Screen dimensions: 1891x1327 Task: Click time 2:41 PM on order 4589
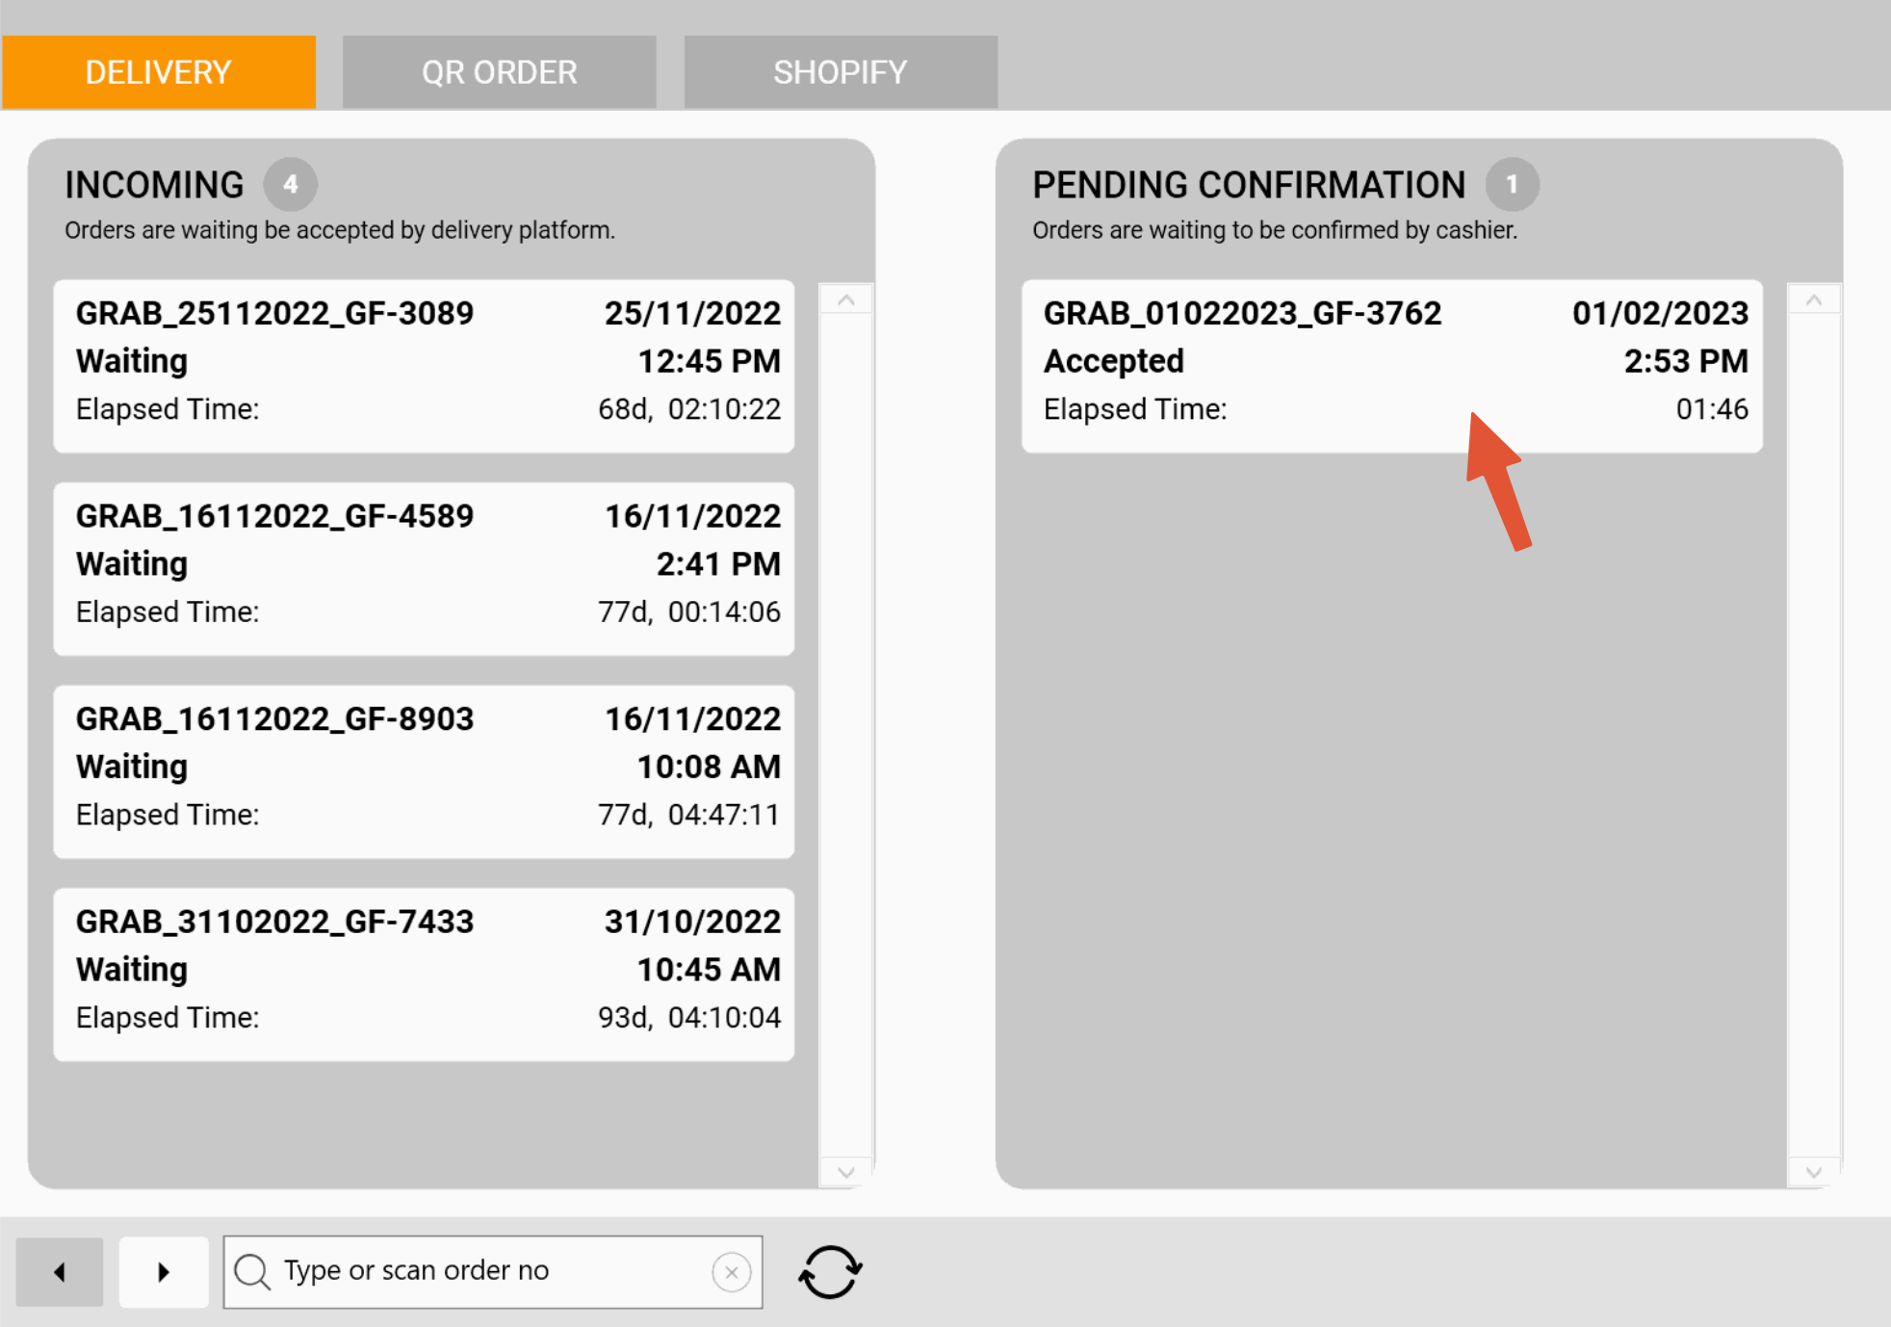pos(718,563)
